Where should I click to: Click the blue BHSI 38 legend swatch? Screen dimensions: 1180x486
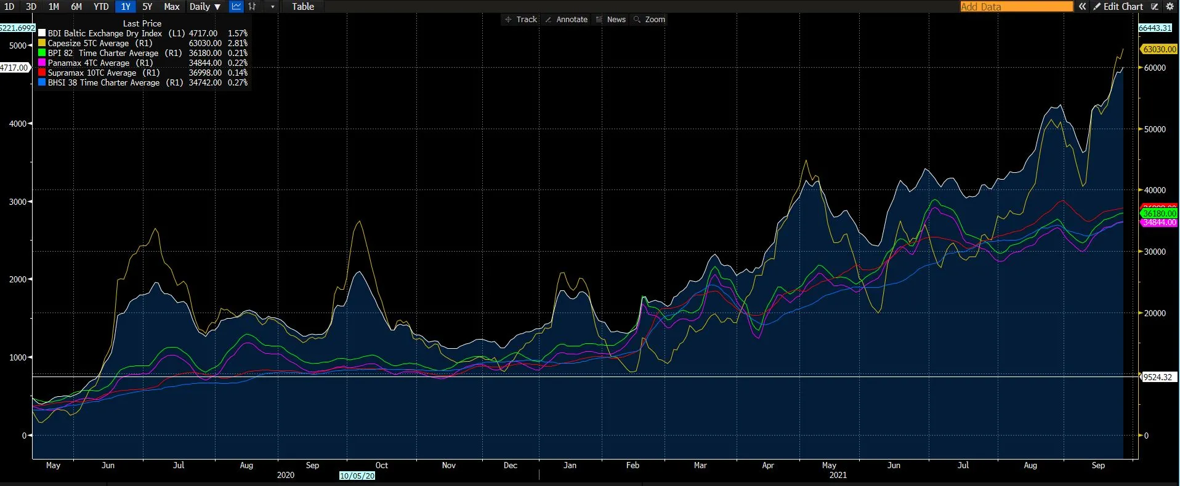pyautogui.click(x=42, y=82)
